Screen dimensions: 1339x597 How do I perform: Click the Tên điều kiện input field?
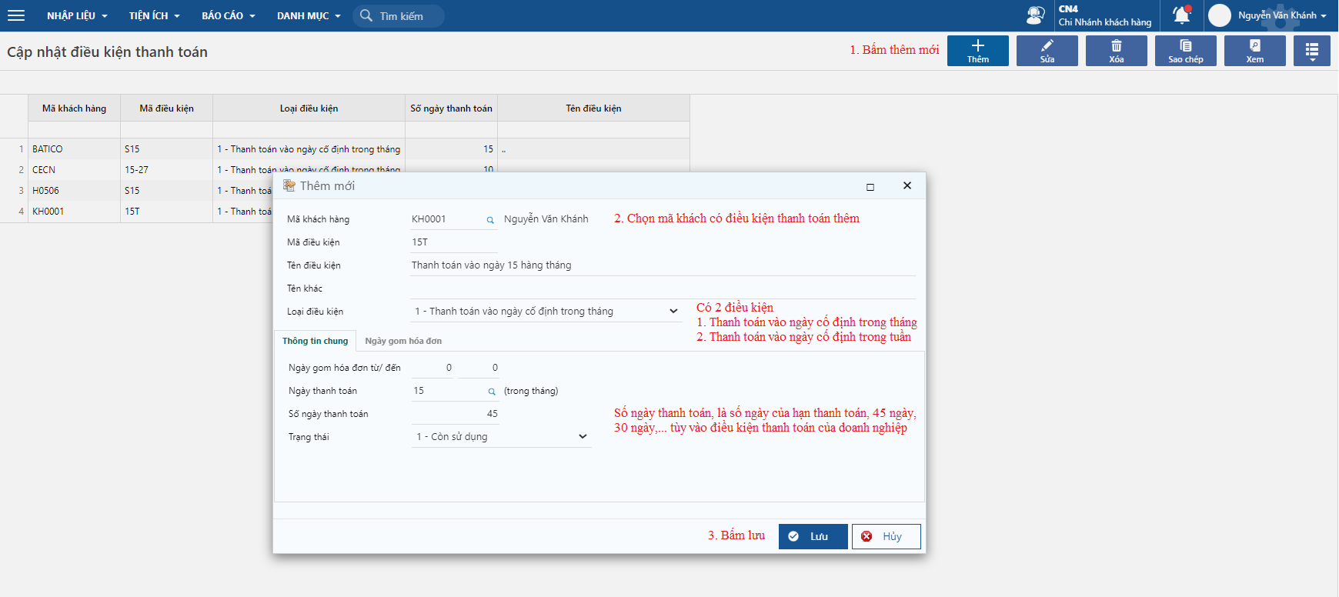tap(662, 265)
